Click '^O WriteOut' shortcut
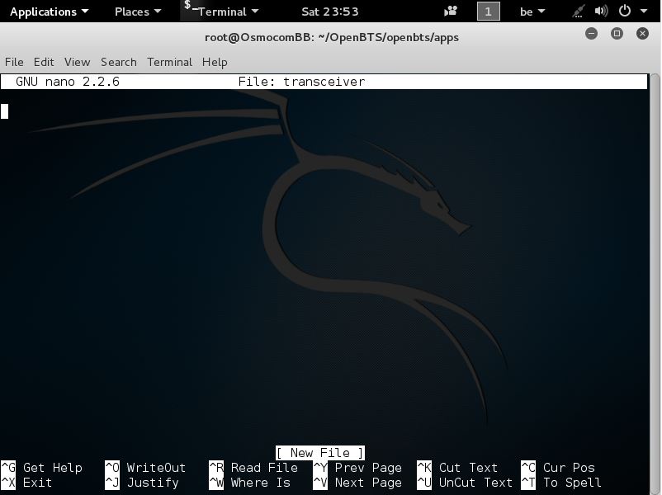Viewport: 662px width, 495px height. point(145,468)
